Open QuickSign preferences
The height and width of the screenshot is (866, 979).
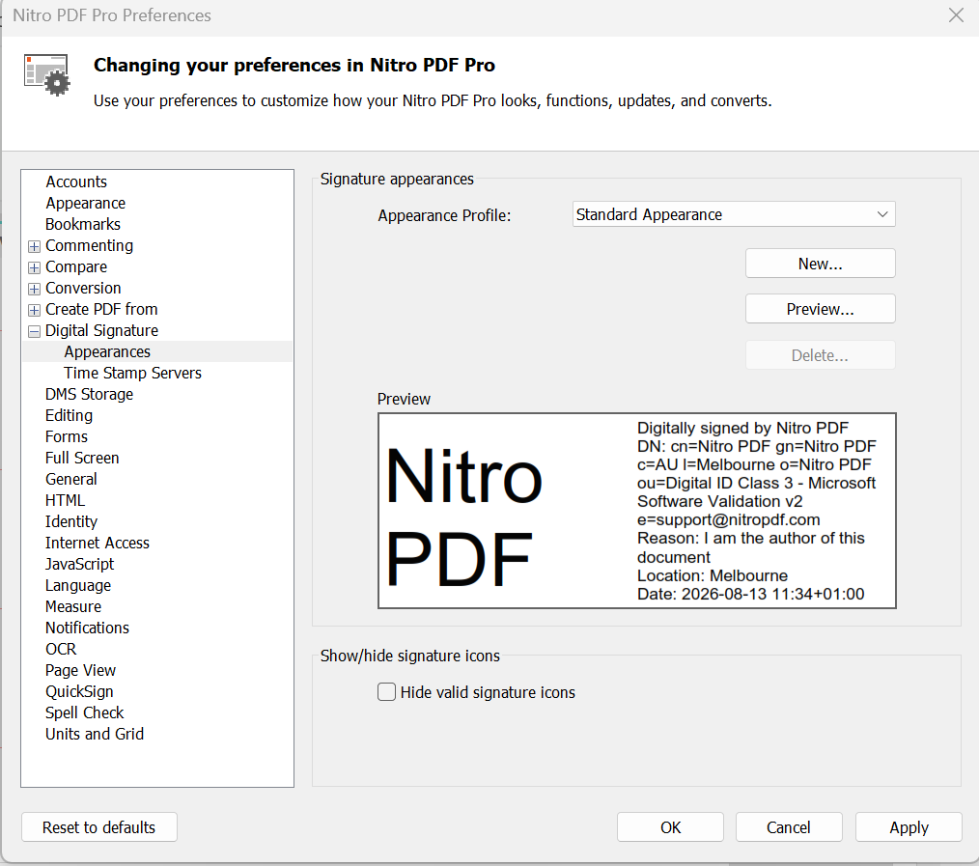(x=79, y=691)
